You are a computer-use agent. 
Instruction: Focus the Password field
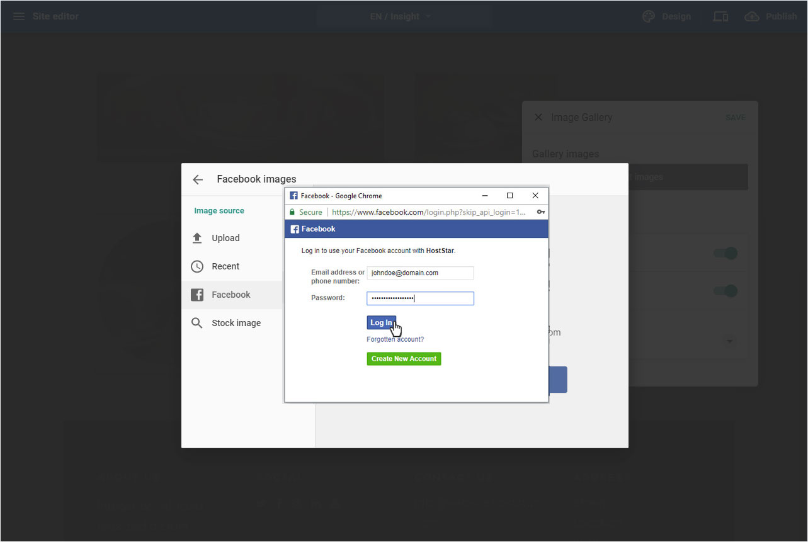coord(420,298)
